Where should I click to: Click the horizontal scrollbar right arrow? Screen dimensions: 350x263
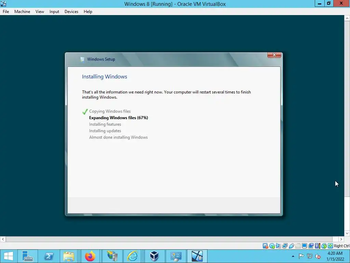341,239
